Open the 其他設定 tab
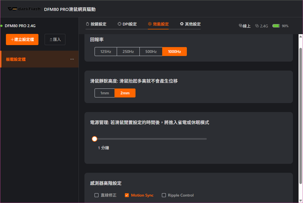 tap(190, 24)
